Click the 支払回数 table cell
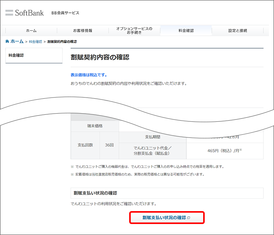Image resolution: width=274 pixels, height=235 pixels. pyautogui.click(x=85, y=145)
